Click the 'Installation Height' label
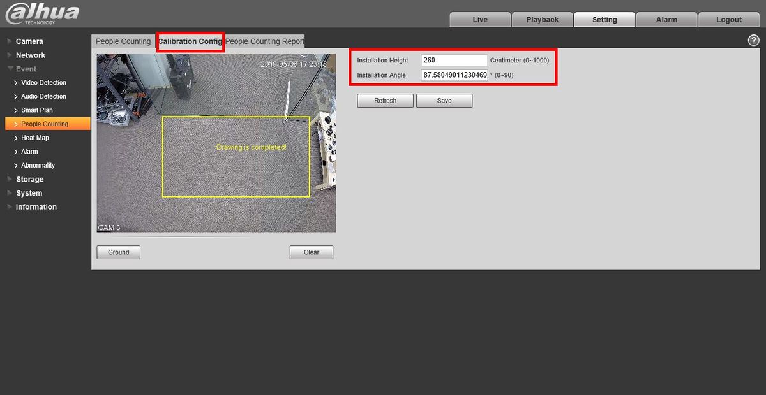The width and height of the screenshot is (766, 395). (x=382, y=61)
